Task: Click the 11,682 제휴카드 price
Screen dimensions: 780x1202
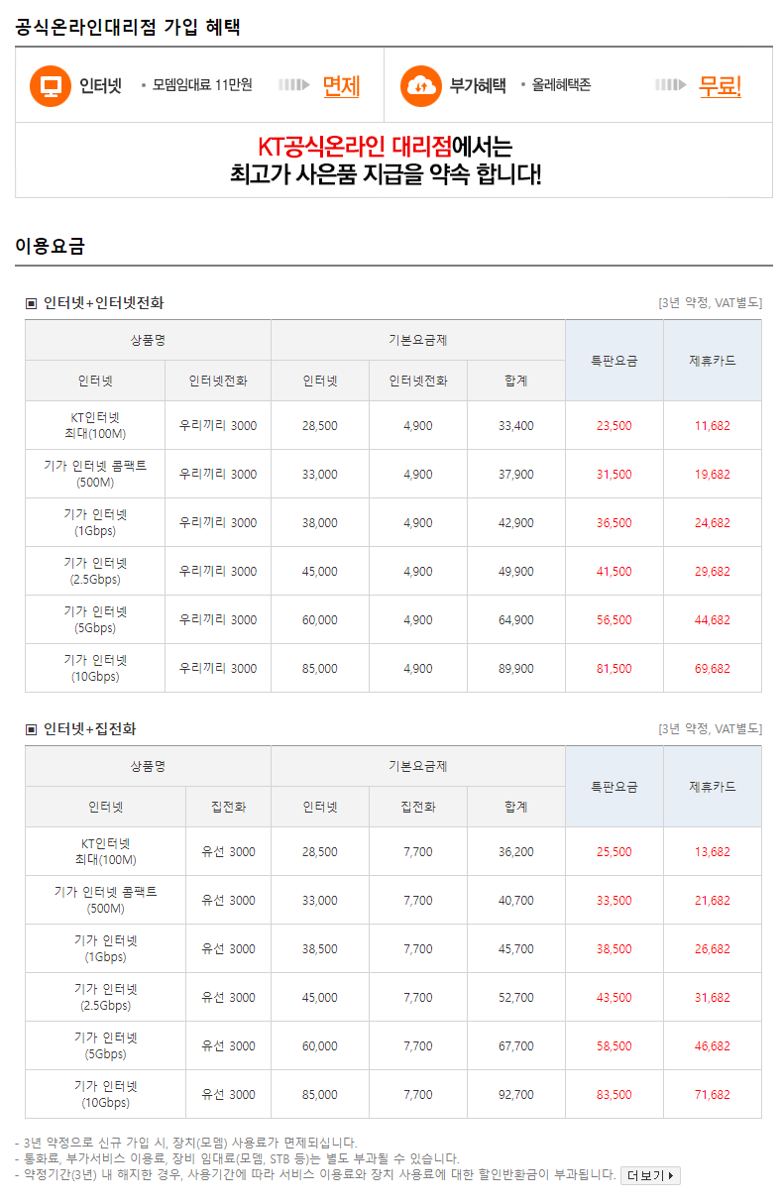Action: tap(712, 426)
